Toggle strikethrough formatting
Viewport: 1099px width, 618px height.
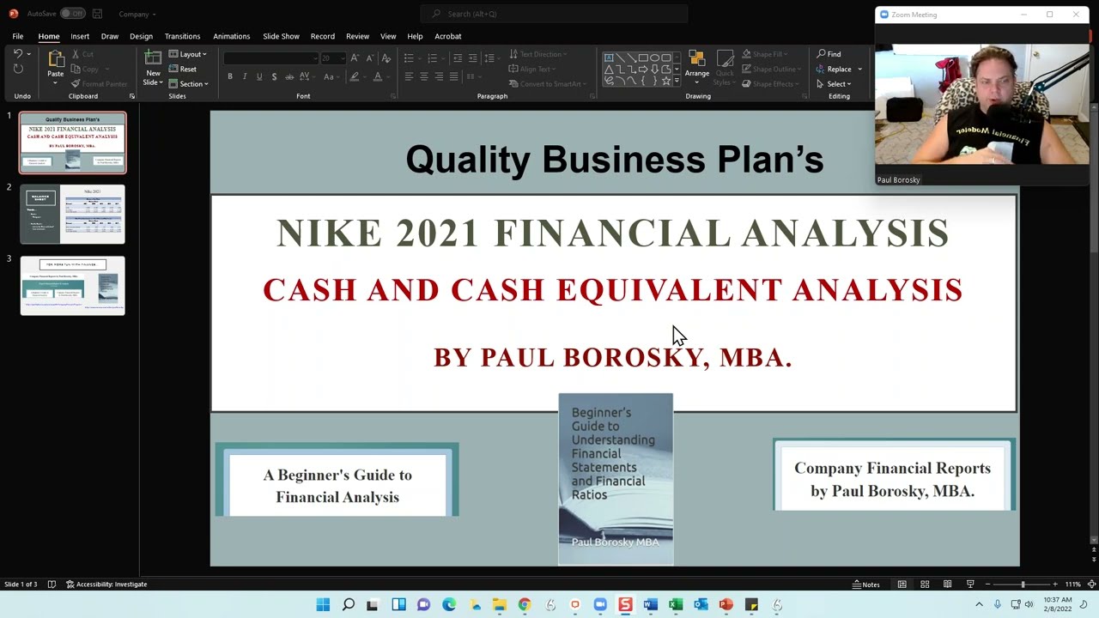(x=289, y=76)
